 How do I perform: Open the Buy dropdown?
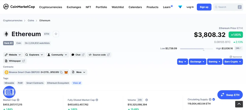click(182, 62)
